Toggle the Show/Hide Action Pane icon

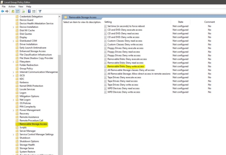tap(34, 11)
